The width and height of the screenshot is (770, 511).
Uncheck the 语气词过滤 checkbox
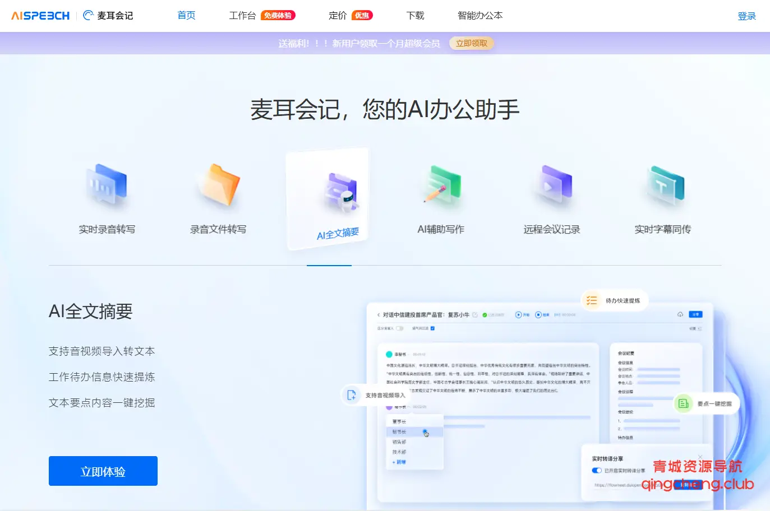click(x=432, y=328)
